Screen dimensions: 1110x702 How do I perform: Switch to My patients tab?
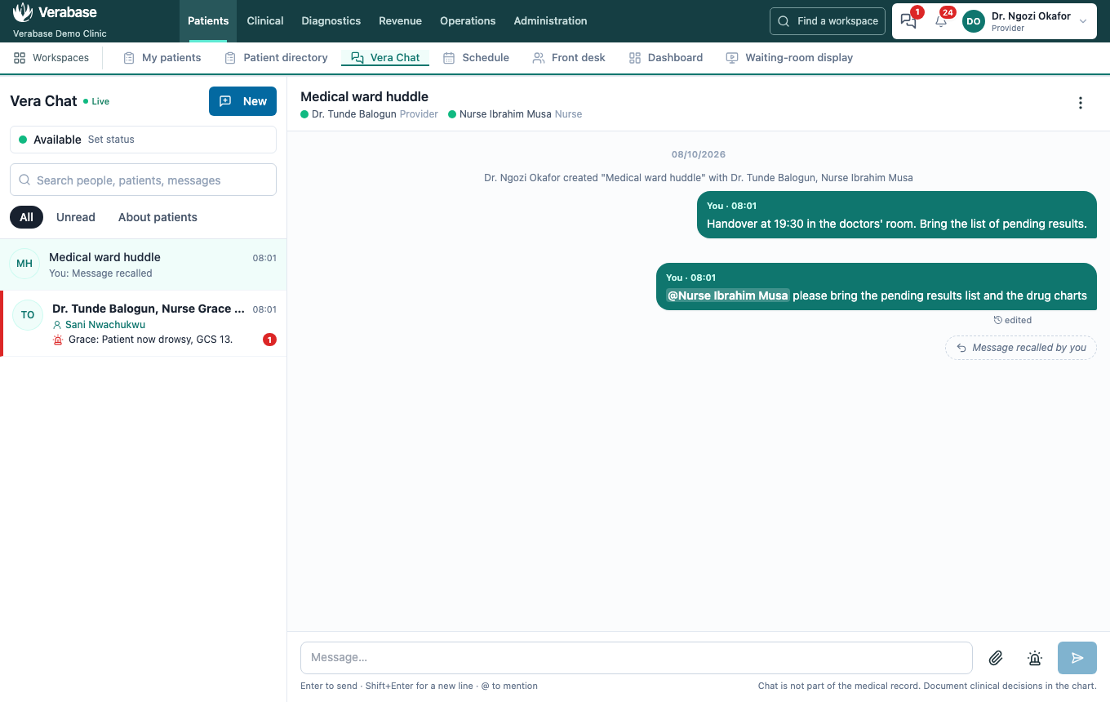pos(162,58)
